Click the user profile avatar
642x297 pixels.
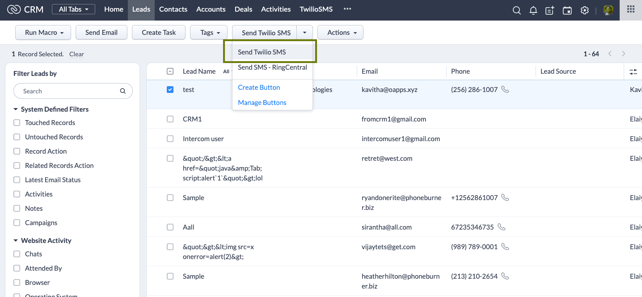608,10
